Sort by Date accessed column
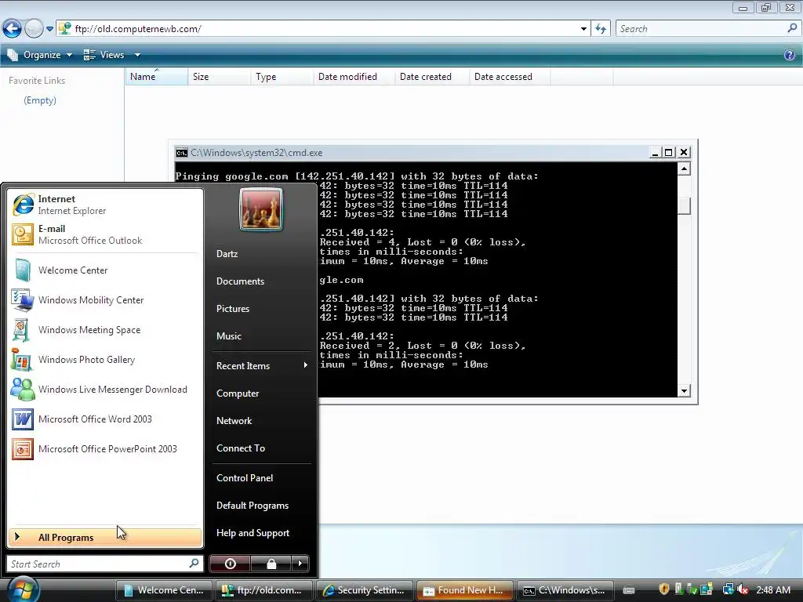The image size is (803, 602). tap(510, 77)
